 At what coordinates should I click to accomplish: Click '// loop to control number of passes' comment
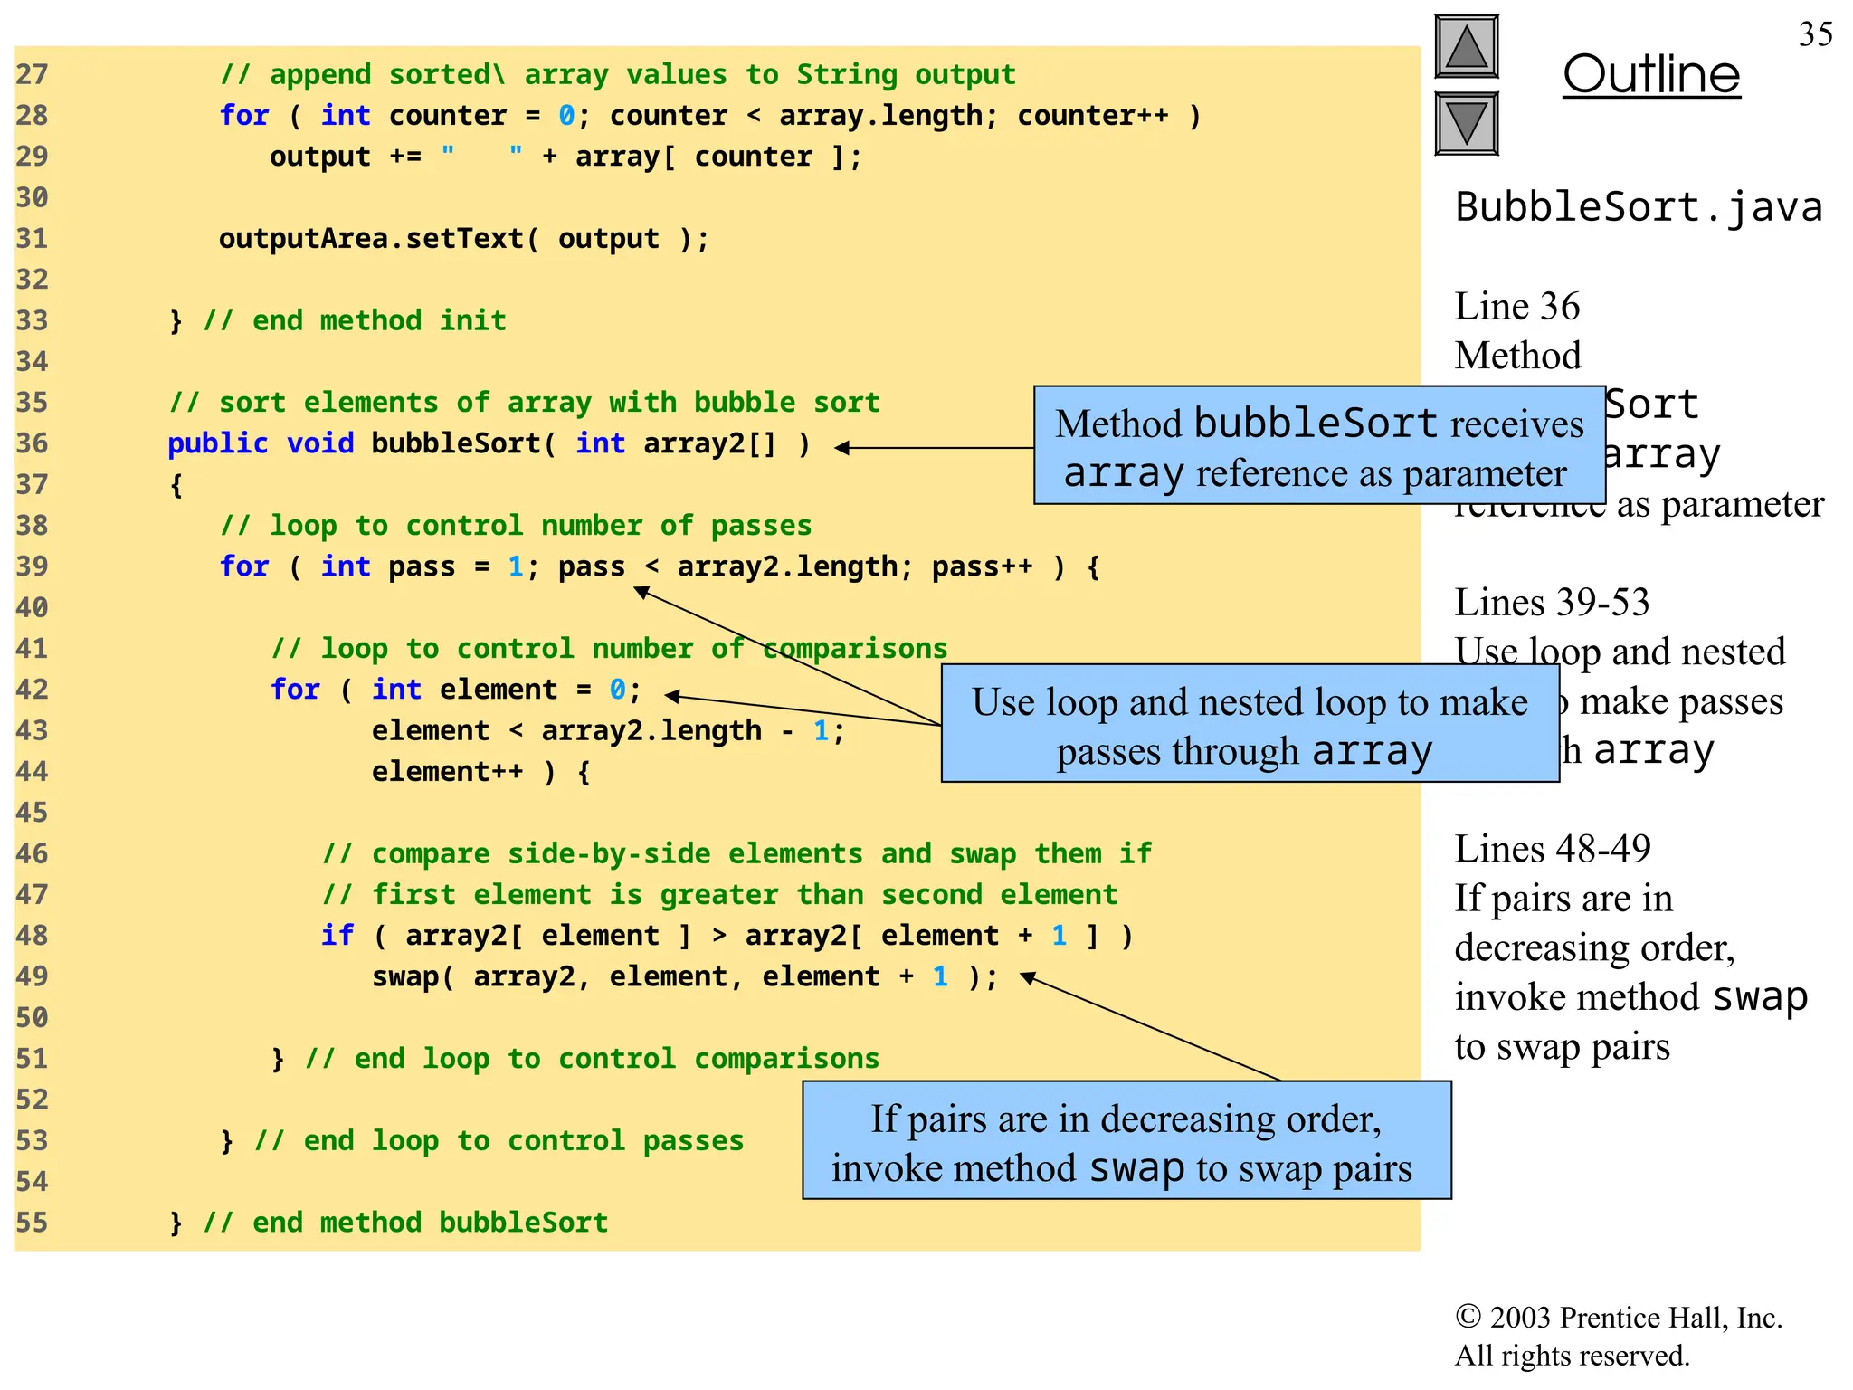(x=516, y=526)
